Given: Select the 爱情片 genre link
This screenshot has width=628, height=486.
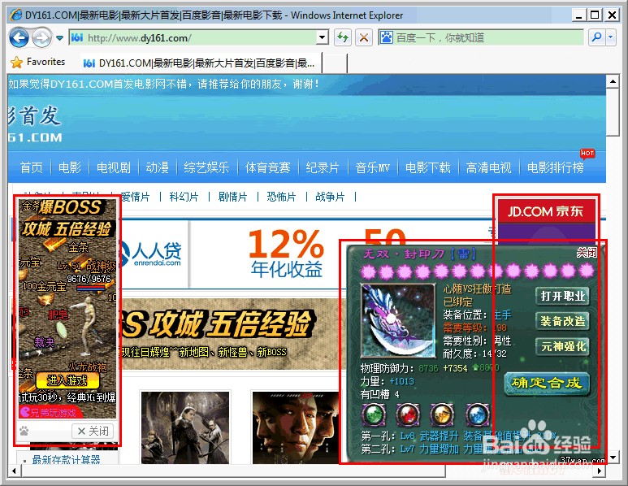Looking at the screenshot, I should point(135,197).
